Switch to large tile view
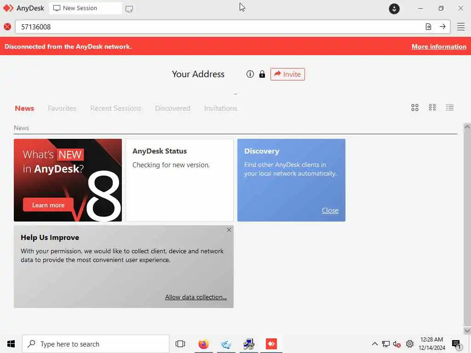The width and height of the screenshot is (471, 353). pyautogui.click(x=415, y=108)
